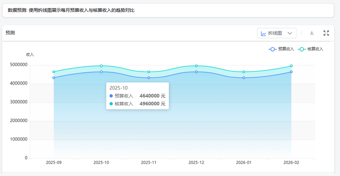
Task: Click the 2025-11 核算收入 data point
Action: (149, 72)
